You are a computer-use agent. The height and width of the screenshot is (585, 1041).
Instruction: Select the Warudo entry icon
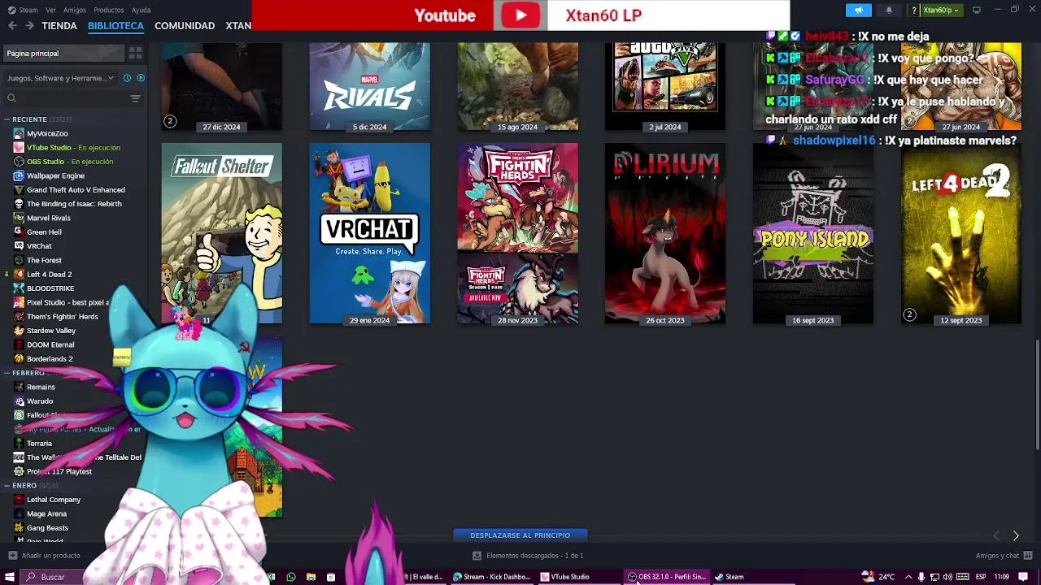19,401
